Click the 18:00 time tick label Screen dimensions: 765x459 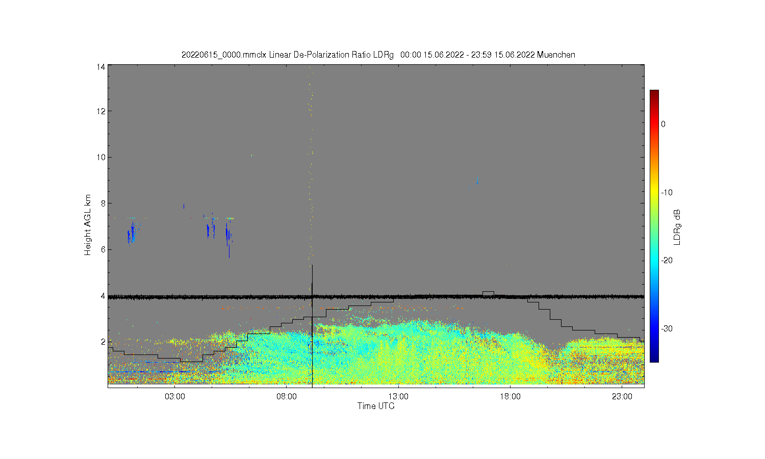click(x=510, y=397)
